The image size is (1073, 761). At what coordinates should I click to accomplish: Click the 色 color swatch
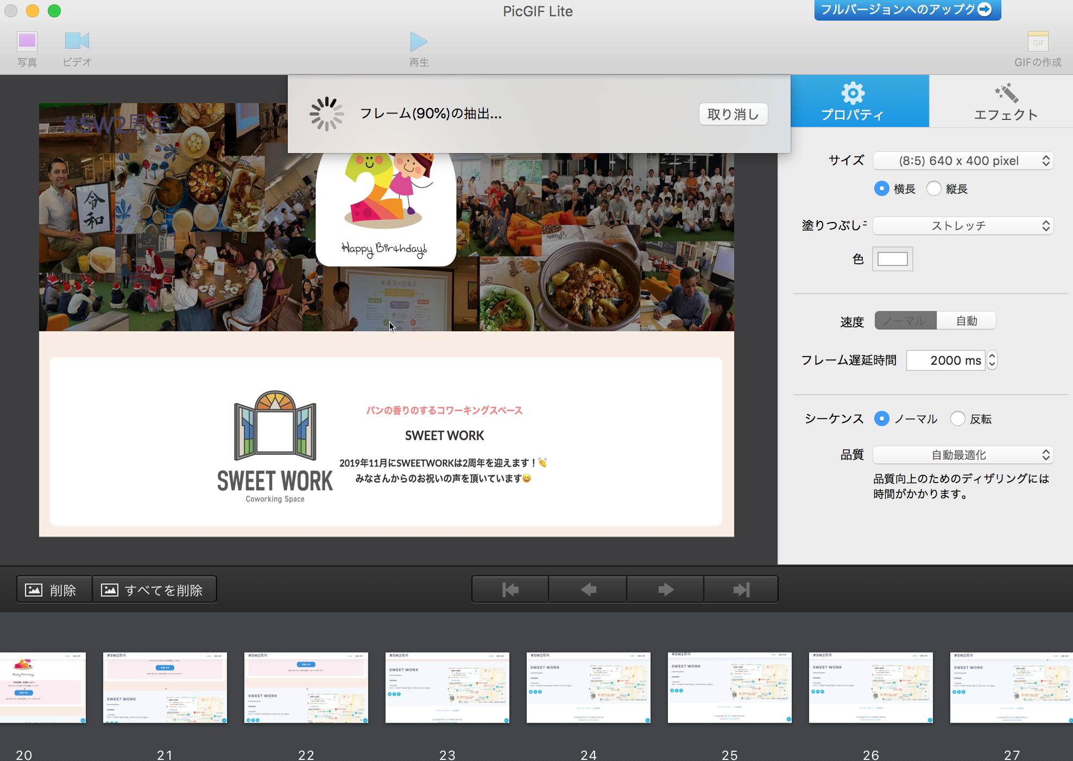[892, 259]
